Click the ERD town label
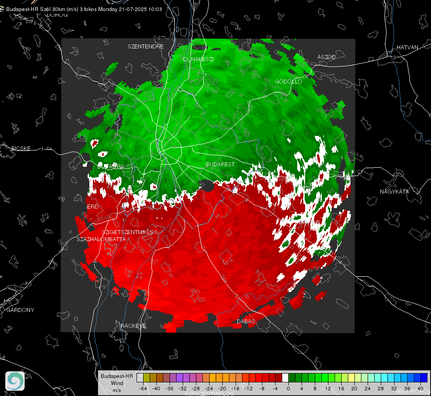Screen dimensions: 431x396 [93, 207]
